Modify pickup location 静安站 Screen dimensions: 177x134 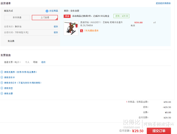point(56,27)
